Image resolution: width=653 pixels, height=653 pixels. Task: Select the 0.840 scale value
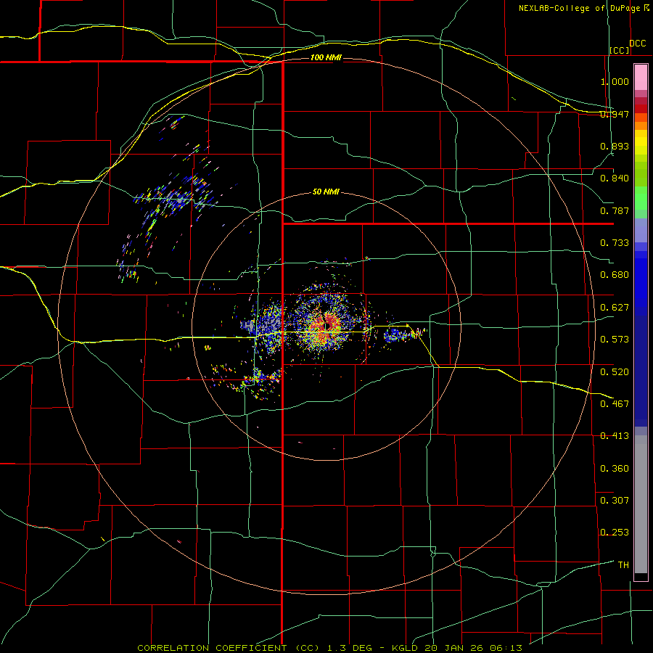pos(615,178)
